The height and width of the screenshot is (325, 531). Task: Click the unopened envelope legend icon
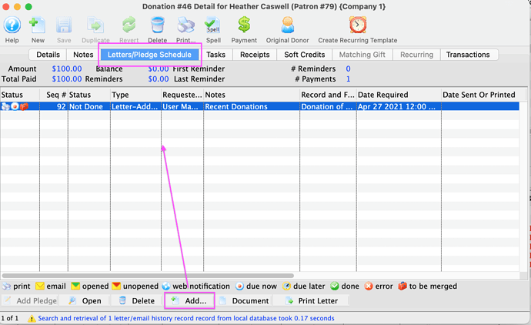116,286
